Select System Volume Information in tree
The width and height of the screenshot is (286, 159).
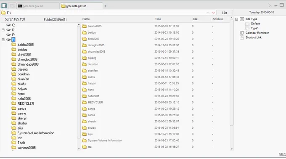coord(36,133)
